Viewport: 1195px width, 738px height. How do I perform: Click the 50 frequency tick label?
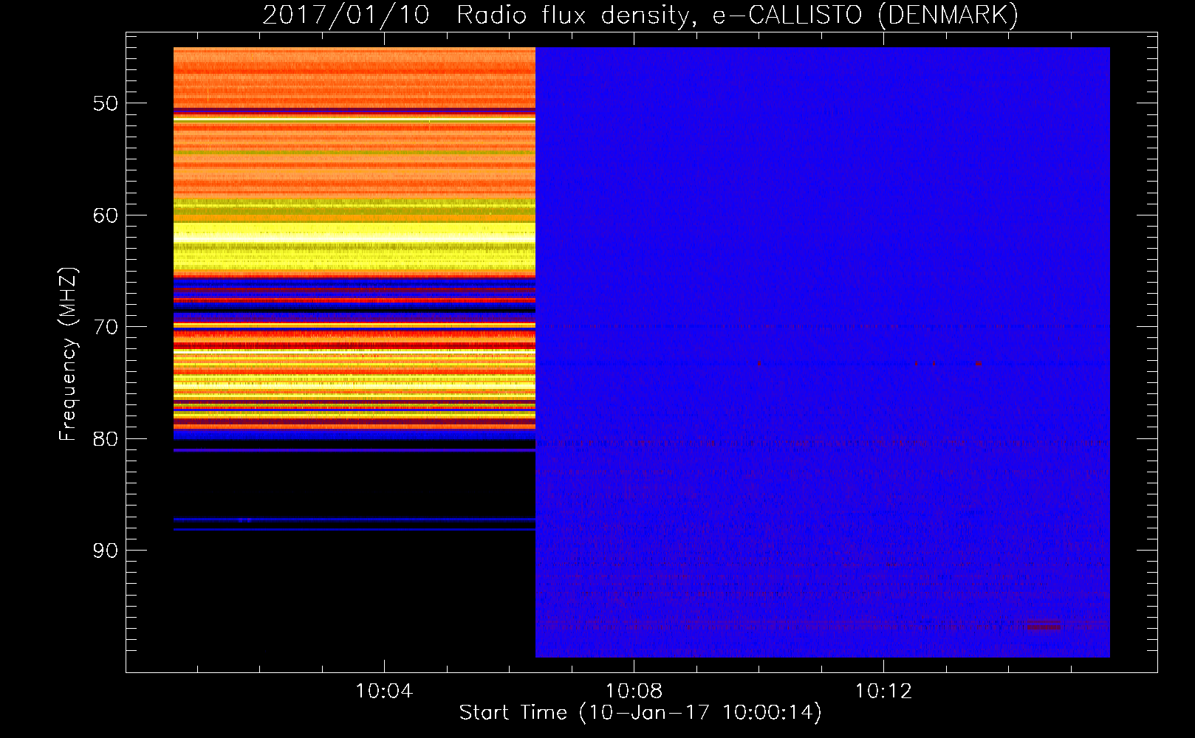pos(106,103)
